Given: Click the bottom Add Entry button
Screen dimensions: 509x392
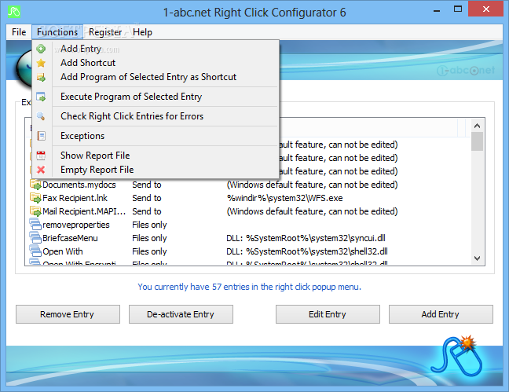Looking at the screenshot, I should (x=441, y=314).
